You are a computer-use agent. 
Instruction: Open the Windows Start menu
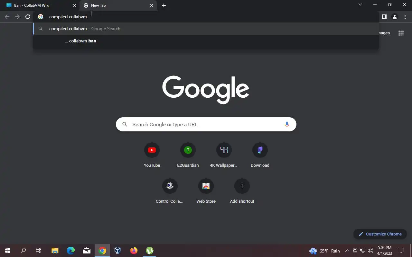pyautogui.click(x=8, y=251)
